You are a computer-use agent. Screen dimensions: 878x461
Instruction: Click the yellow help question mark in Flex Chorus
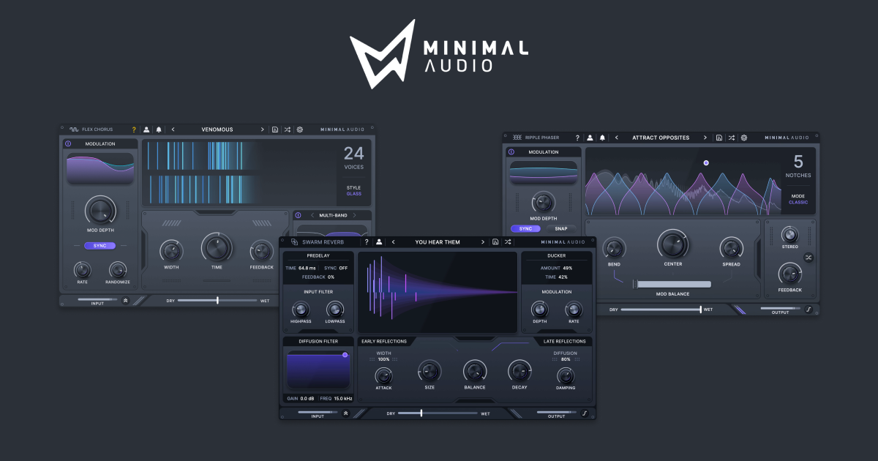coord(133,129)
